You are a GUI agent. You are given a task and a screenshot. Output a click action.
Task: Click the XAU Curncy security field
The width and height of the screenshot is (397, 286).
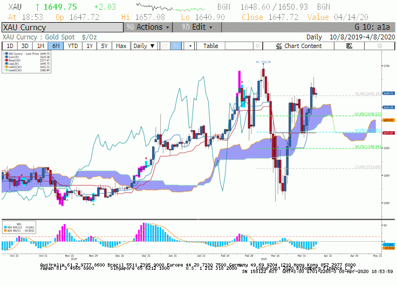(63, 28)
